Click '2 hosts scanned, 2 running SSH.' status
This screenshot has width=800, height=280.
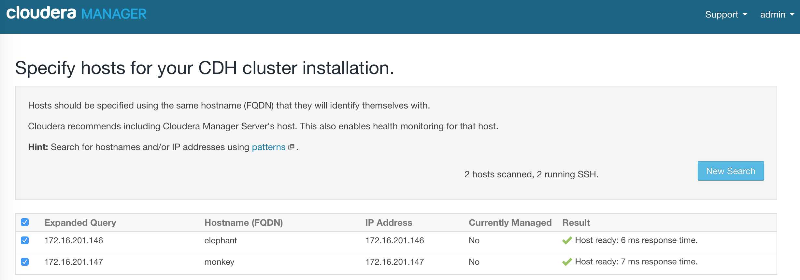531,174
